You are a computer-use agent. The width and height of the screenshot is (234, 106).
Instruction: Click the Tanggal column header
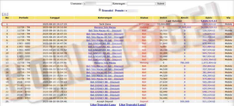tap(55, 18)
